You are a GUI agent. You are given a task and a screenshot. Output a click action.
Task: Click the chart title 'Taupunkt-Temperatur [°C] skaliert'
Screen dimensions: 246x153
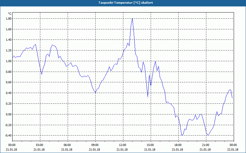coord(125,3)
